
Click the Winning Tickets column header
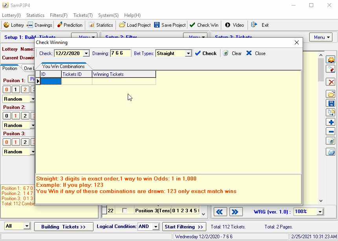(x=124, y=74)
